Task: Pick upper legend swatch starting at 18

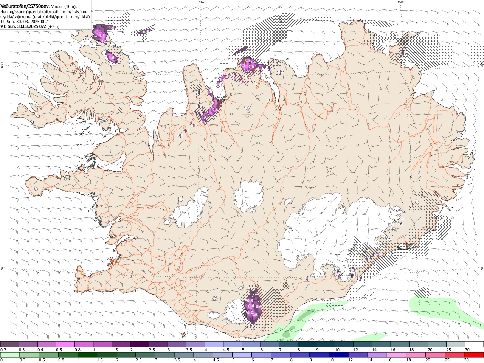Action: (419, 344)
